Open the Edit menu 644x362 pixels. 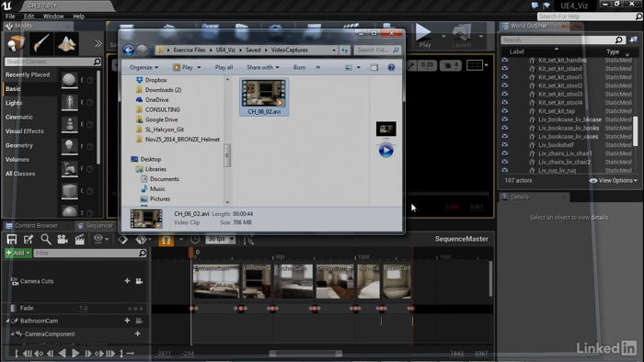point(29,17)
